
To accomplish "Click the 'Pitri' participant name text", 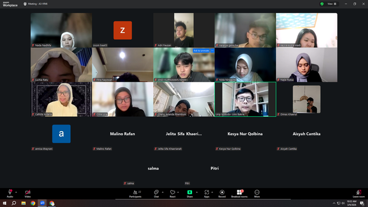I will click(x=214, y=168).
